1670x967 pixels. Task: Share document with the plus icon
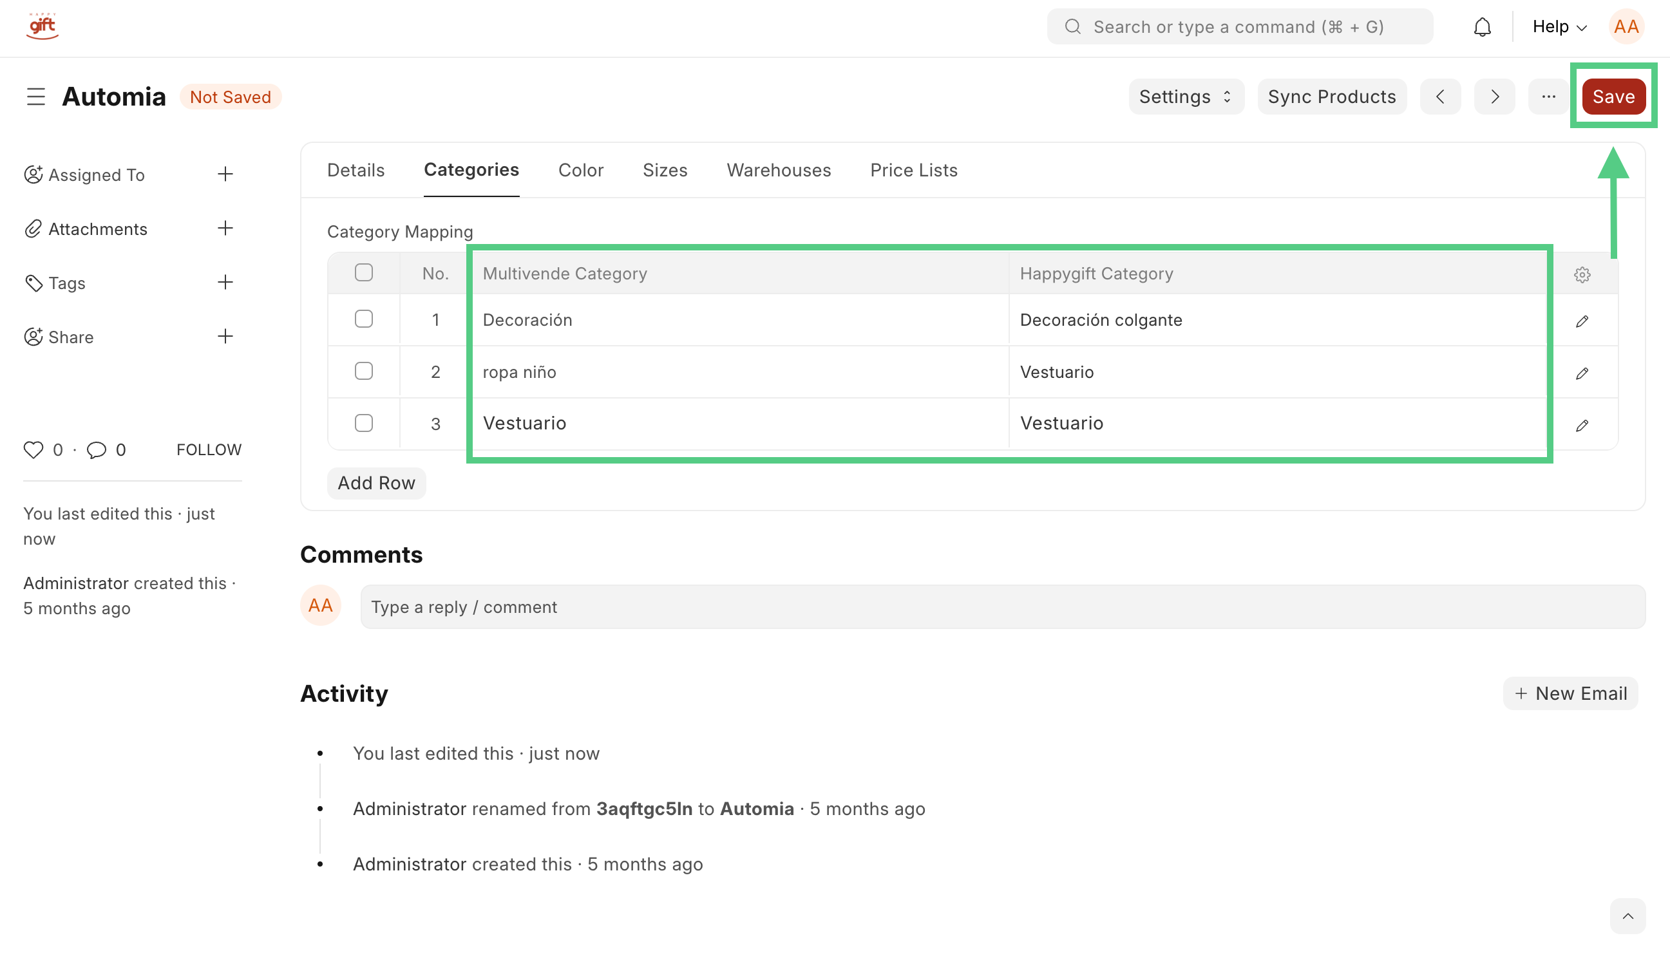tap(225, 337)
